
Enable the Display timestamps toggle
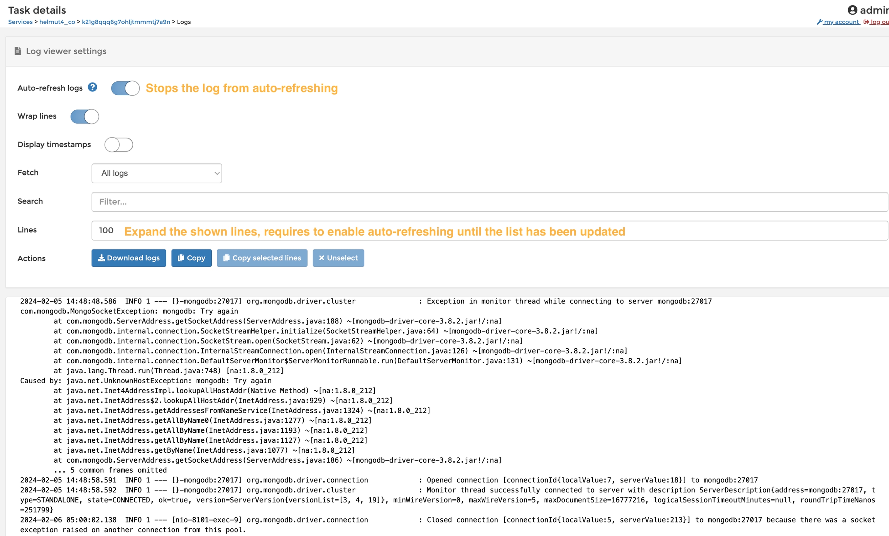point(118,145)
